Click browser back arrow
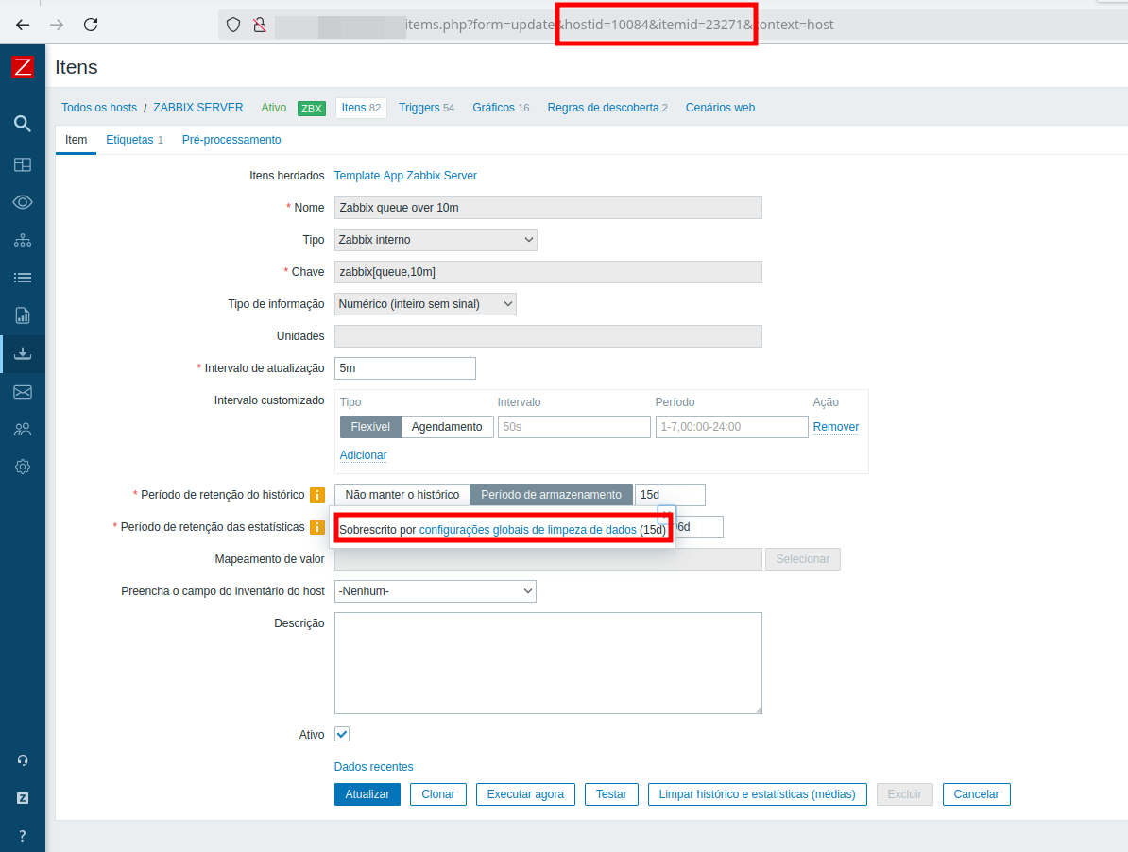Viewport: 1128px width, 852px height. pos(23,25)
